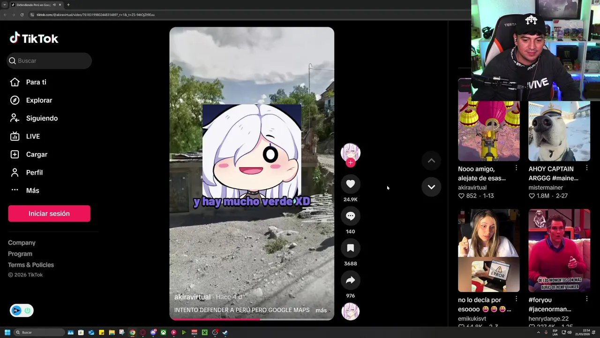Open a new browser tab
This screenshot has height=338, width=600.
click(68, 5)
